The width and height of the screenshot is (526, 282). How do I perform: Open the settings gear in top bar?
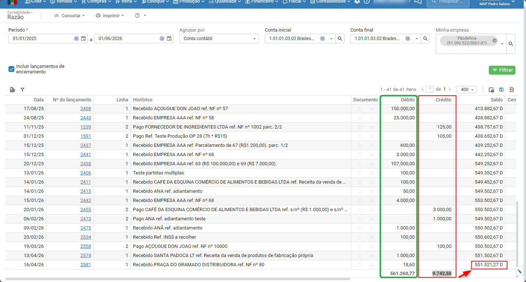click(x=357, y=1)
